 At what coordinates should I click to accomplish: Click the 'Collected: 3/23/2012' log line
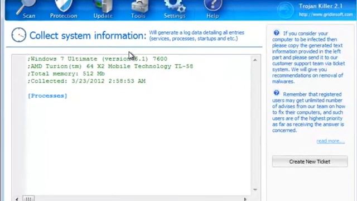pos(86,81)
